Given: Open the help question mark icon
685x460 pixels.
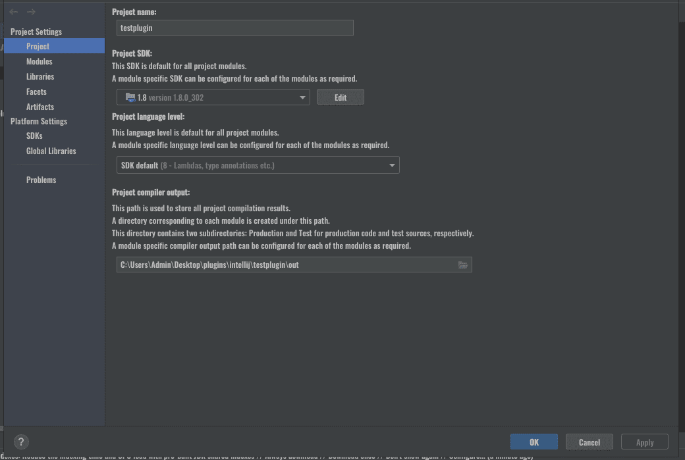Looking at the screenshot, I should 21,442.
